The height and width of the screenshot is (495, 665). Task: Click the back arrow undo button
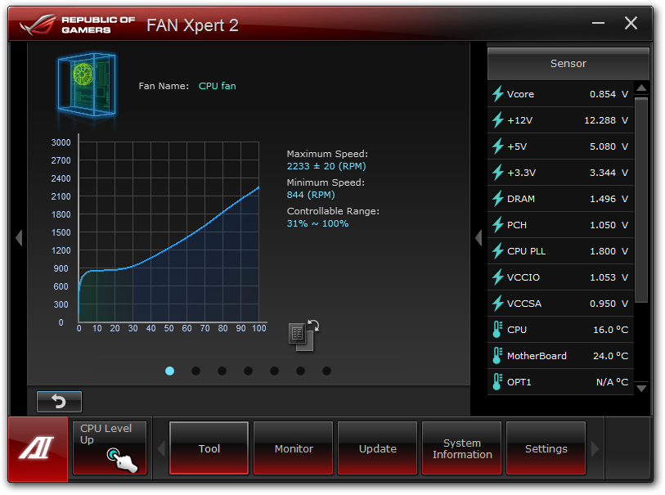coord(59,401)
